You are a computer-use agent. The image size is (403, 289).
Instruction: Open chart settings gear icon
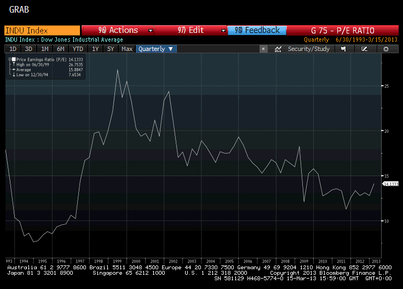[x=386, y=49]
